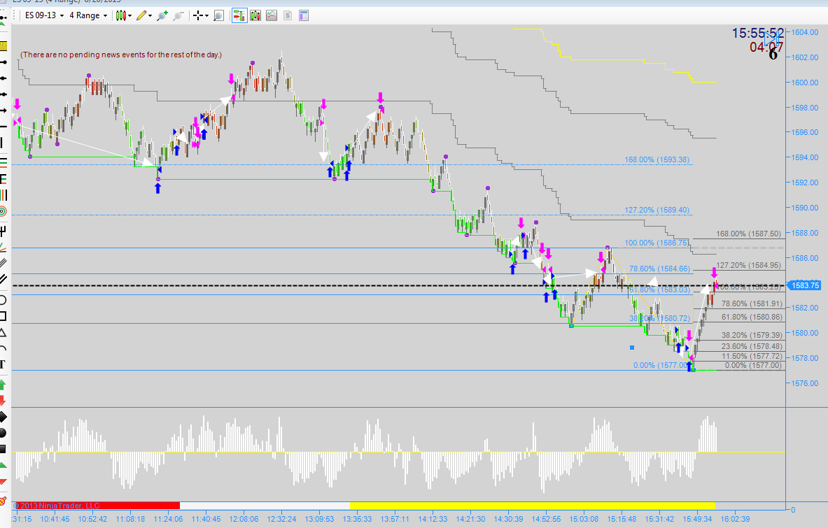The height and width of the screenshot is (528, 828).
Task: Click the 78.60% (1581.91) Fibonacci label
Action: point(752,304)
